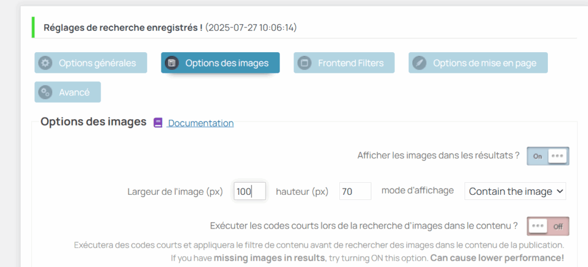Viewport: 588px width, 267px height.
Task: Click the window icon on Frontend Filters
Action: click(x=304, y=63)
